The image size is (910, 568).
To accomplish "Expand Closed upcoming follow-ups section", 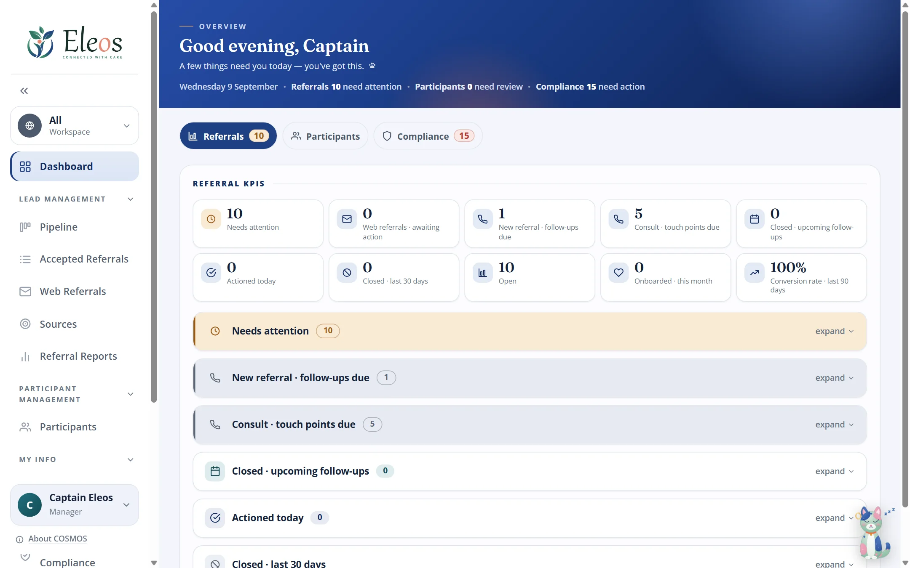I will (x=834, y=471).
